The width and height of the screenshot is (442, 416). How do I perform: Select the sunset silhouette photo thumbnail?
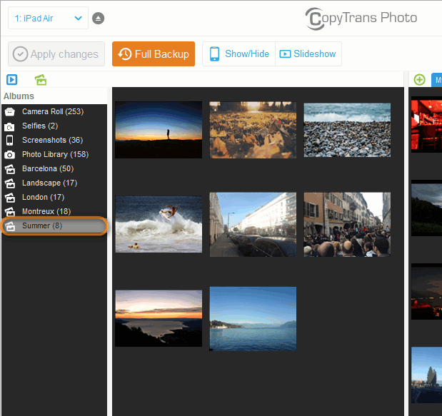coord(159,130)
